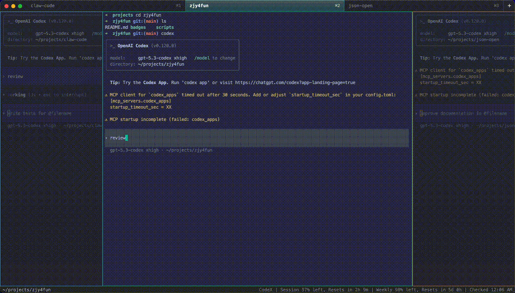Click the prompt arrow on the 'git:(main) codex' line
This screenshot has width=515, height=293.
tap(106, 33)
